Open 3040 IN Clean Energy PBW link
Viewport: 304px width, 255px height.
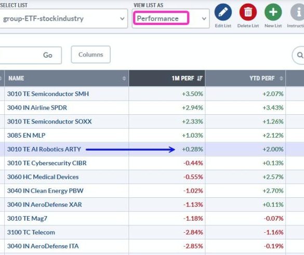click(x=45, y=191)
